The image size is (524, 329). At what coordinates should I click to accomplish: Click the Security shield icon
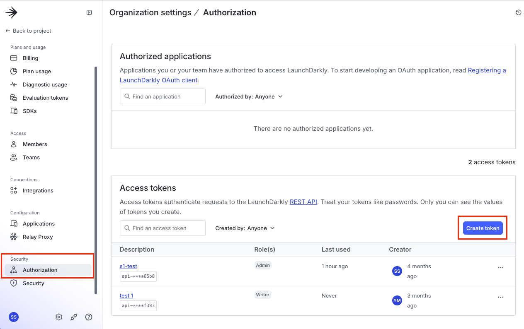[x=14, y=283]
